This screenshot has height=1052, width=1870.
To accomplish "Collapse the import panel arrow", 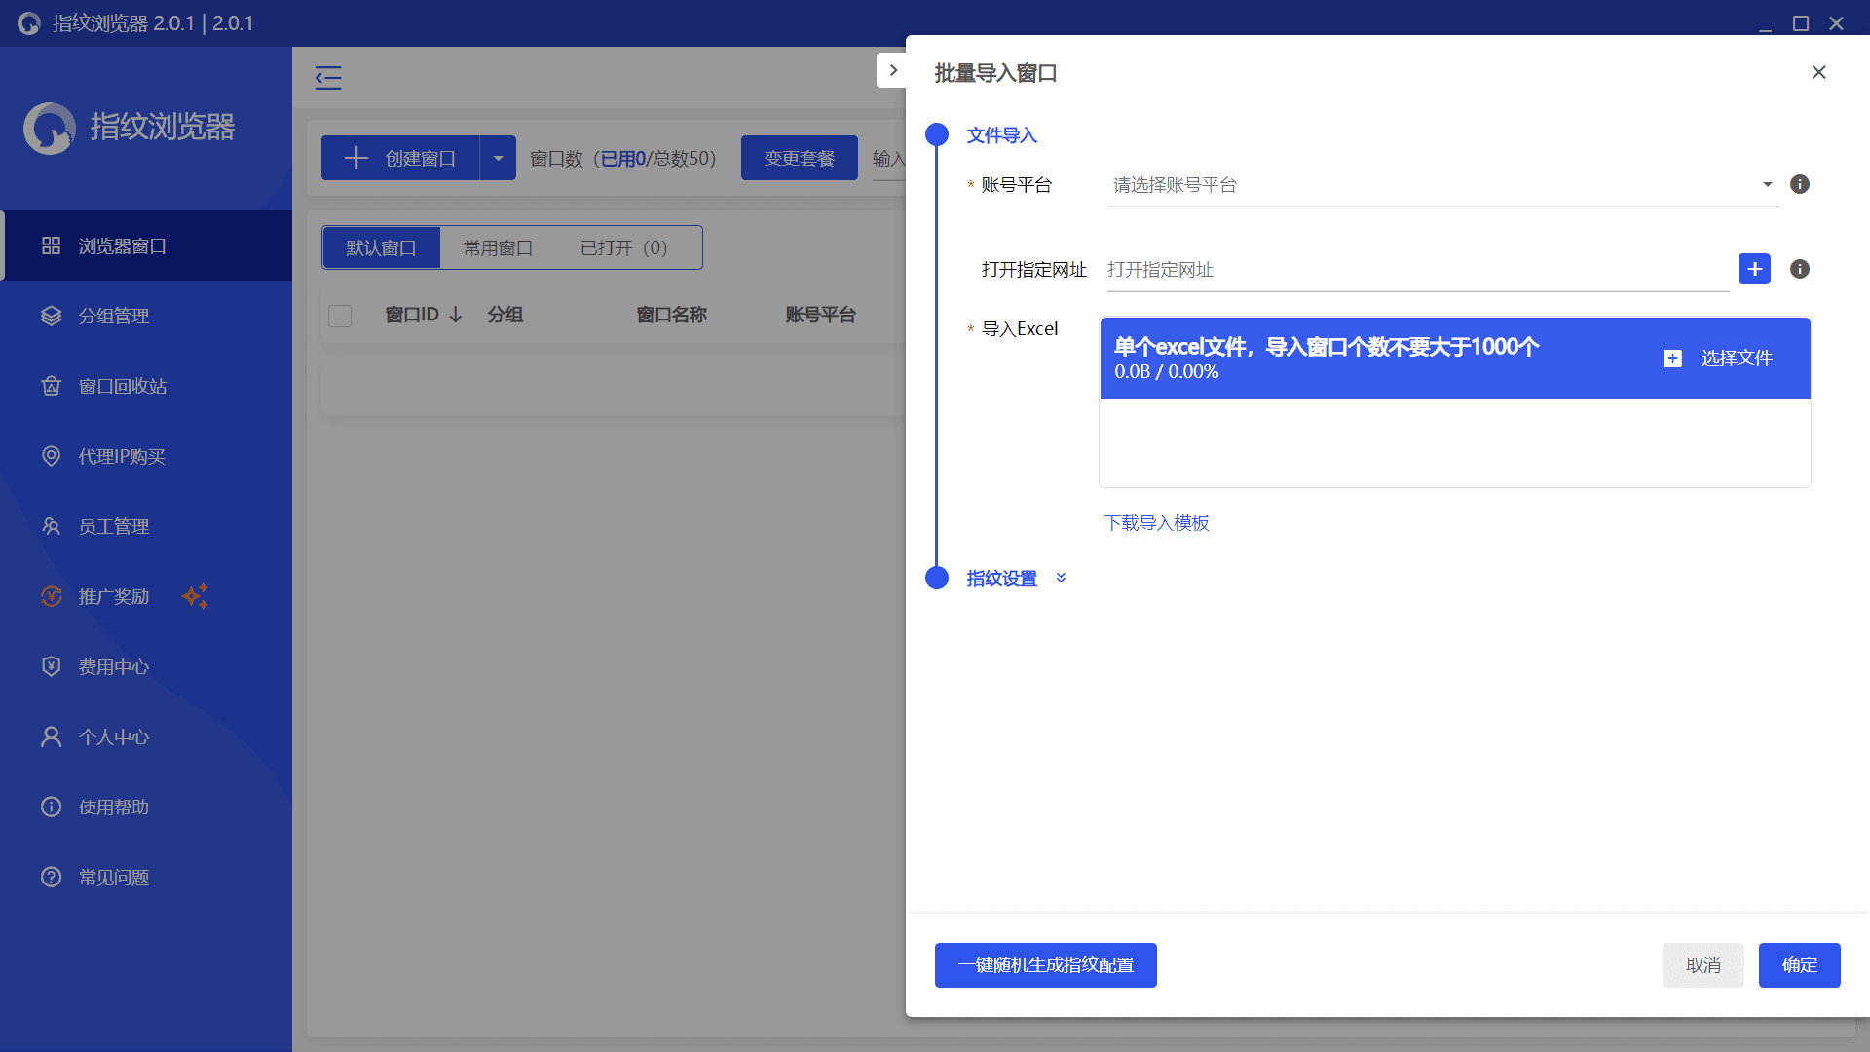I will click(892, 70).
